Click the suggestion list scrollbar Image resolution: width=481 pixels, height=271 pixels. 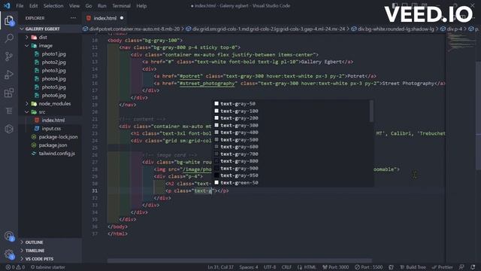(x=371, y=111)
